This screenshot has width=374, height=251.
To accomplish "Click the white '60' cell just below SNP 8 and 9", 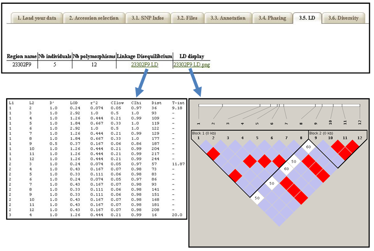I will pos(308,147).
